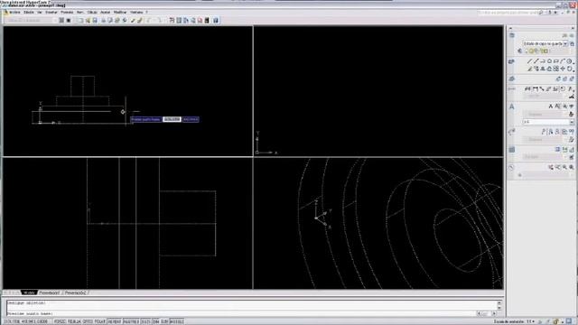Open the Ventana menu
Viewport: 578px width, 325px height.
[x=136, y=12]
